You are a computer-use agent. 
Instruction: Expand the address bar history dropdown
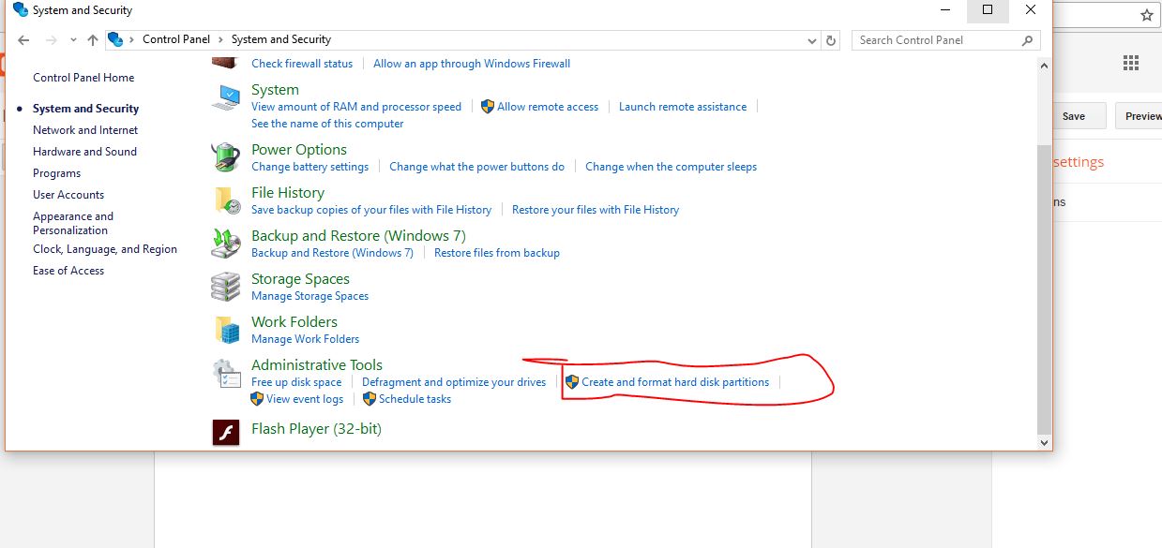[812, 39]
